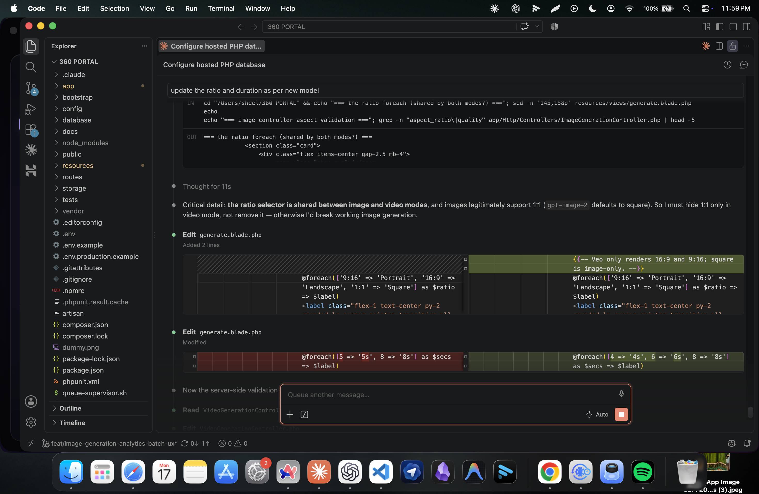Screen dimensions: 759x494
Task: Open the Extensions view
Action: tap(31, 129)
